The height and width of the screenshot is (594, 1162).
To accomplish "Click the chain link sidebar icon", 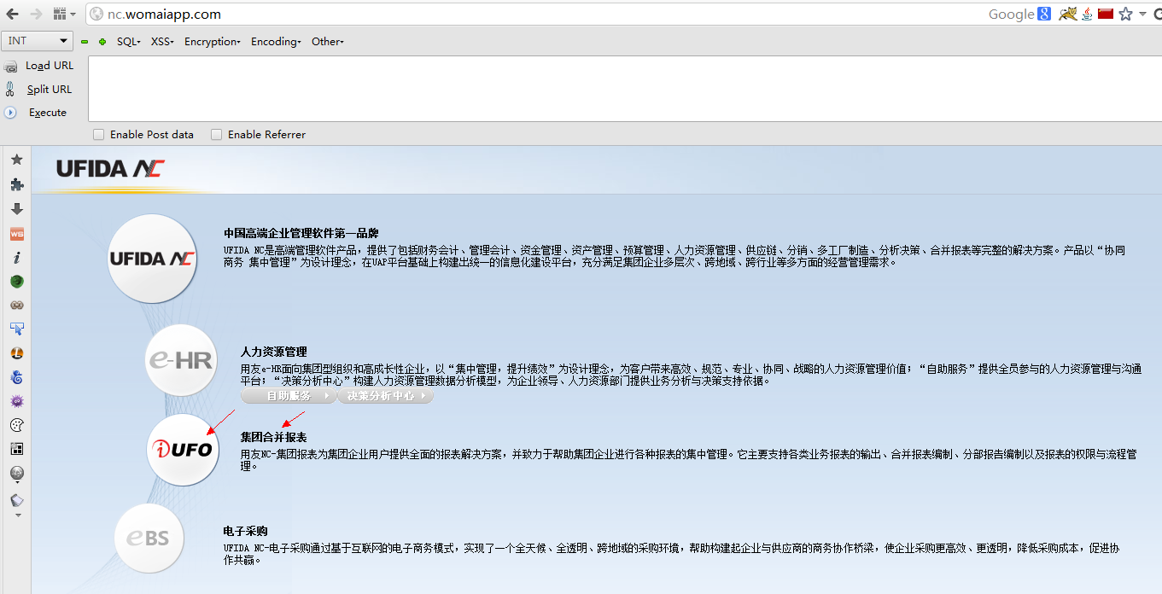I will coord(16,305).
